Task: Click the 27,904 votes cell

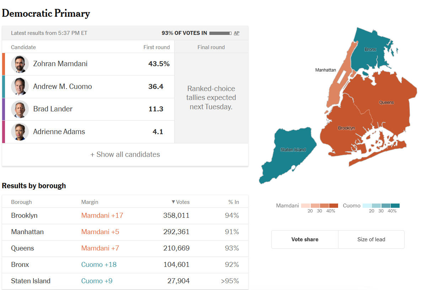Action: point(178,281)
